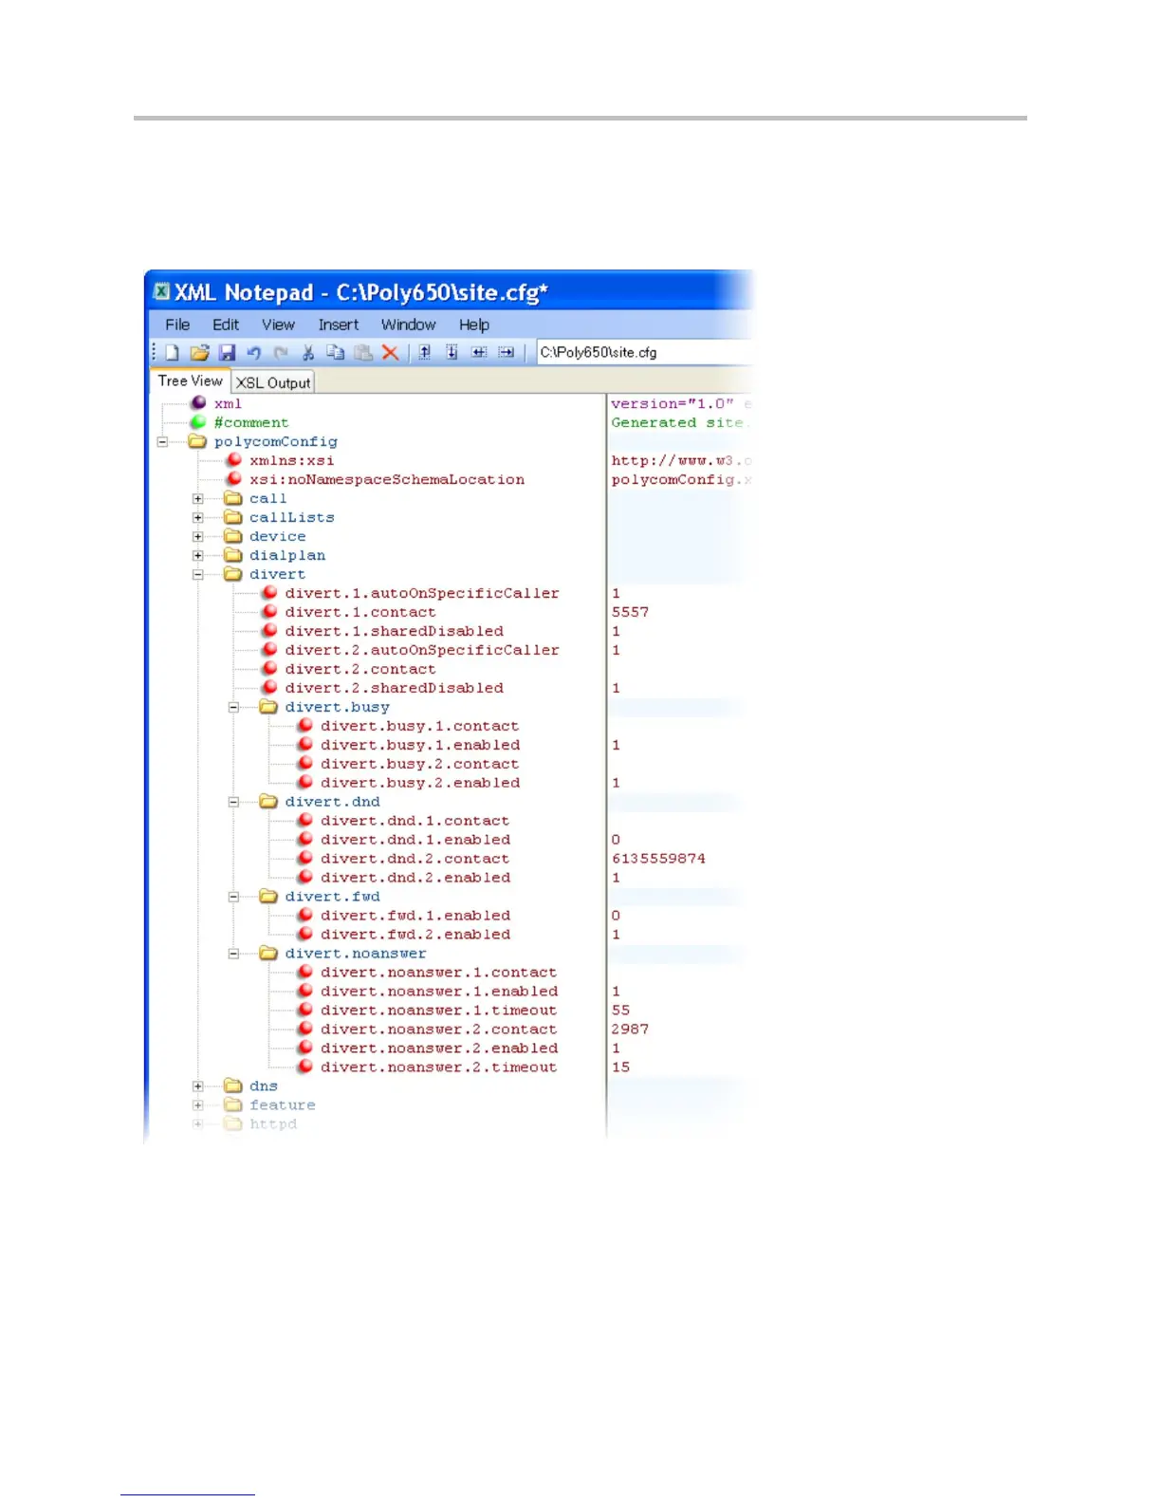Open the Edit menu
The width and height of the screenshot is (1161, 1503).
pyautogui.click(x=226, y=325)
